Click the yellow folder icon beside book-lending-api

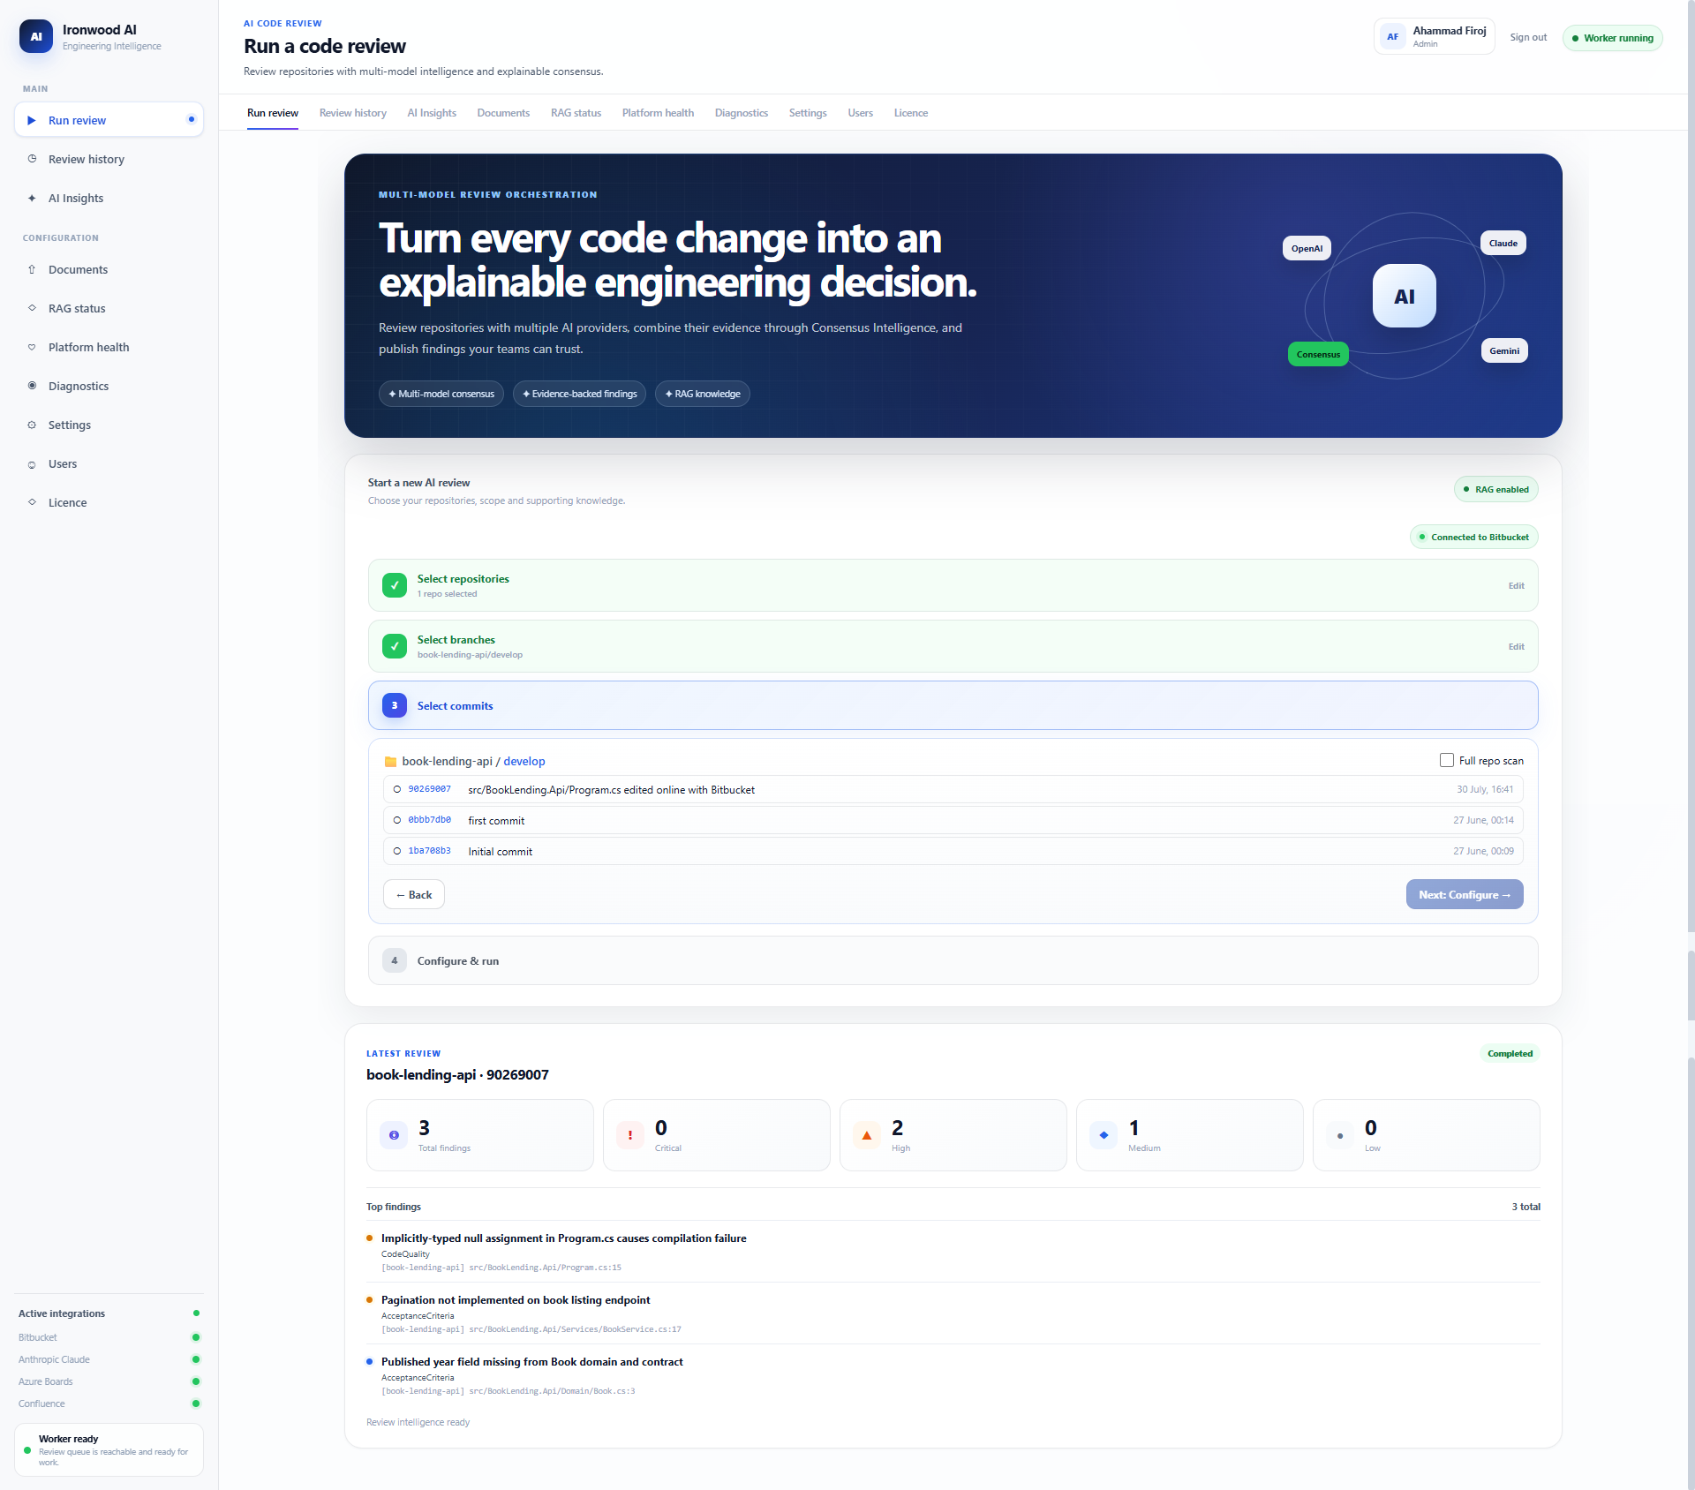point(390,761)
